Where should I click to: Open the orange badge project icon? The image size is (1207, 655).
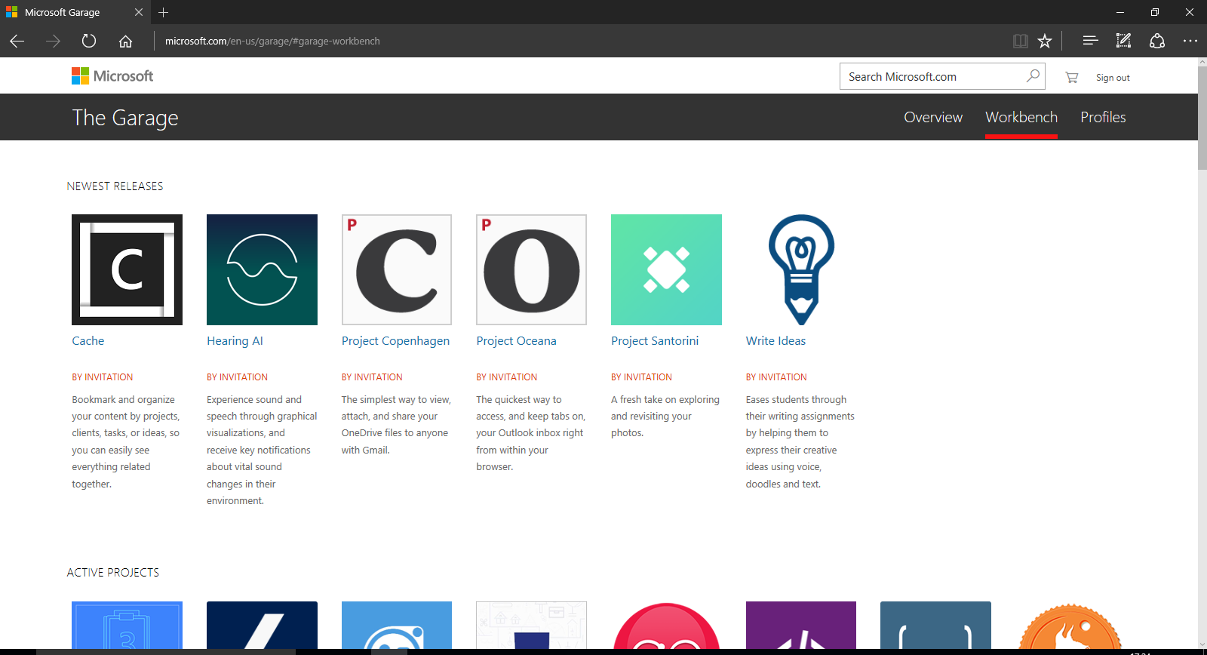point(1070,626)
